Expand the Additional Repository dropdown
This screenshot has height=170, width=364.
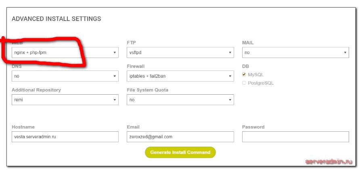click(65, 100)
